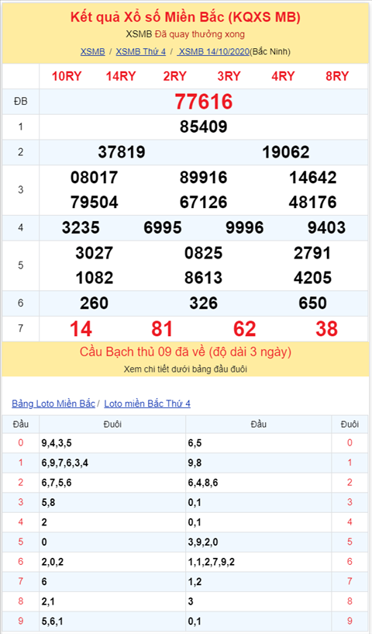Click 'Xem chi tiết dưới bảng đầu đuôi' text

[185, 369]
